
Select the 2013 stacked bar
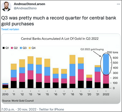point(30,72)
